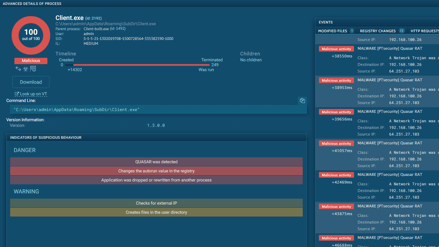Click external link icon beside Look up on VT
Image resolution: width=439 pixels, height=247 pixels.
click(17, 94)
